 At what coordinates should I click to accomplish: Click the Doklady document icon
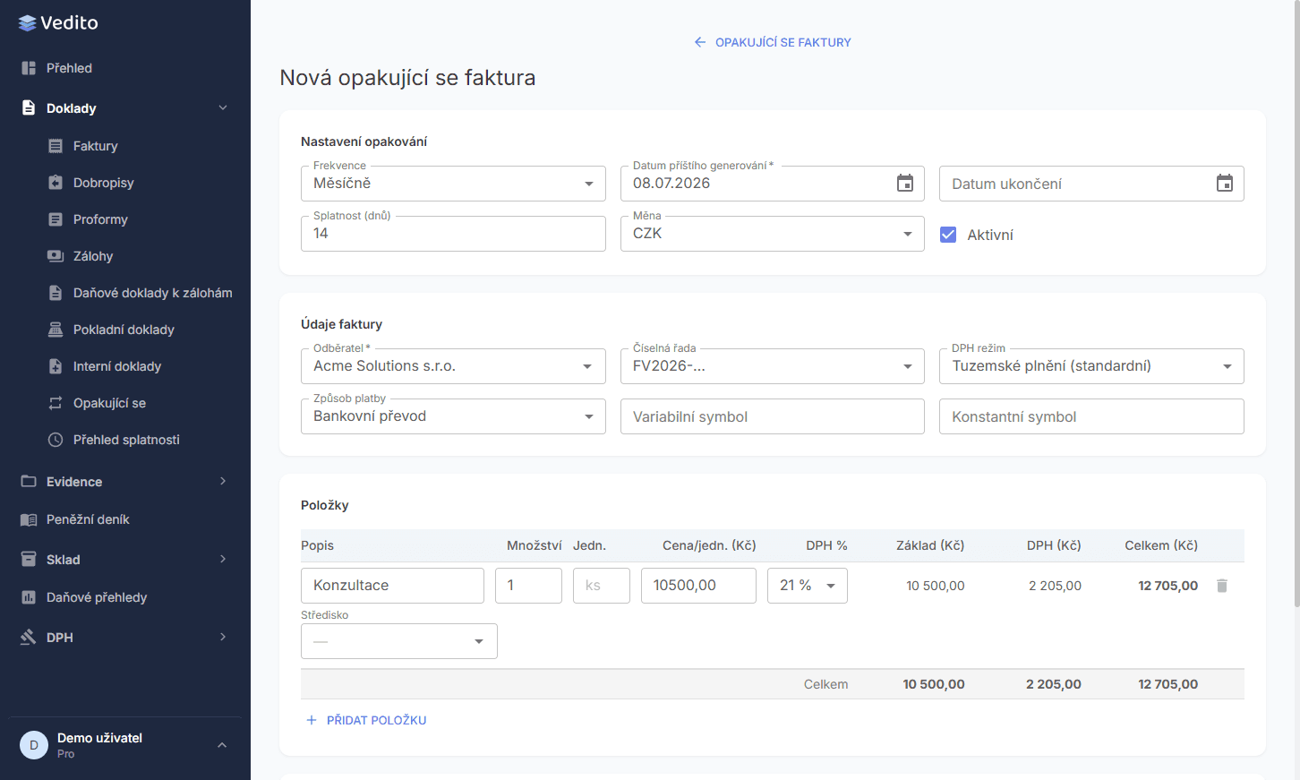coord(29,108)
